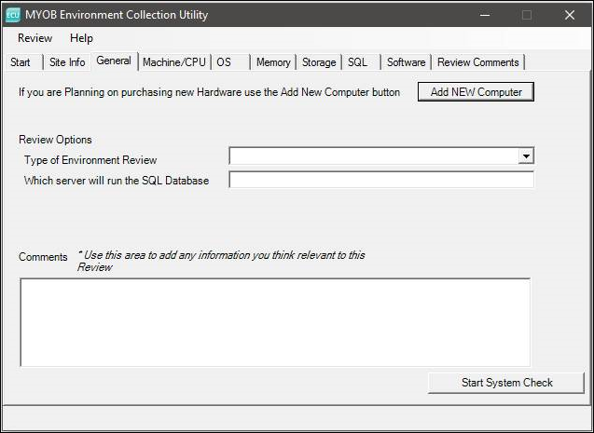The width and height of the screenshot is (594, 433).
Task: Switch to the Software tab
Action: [406, 62]
